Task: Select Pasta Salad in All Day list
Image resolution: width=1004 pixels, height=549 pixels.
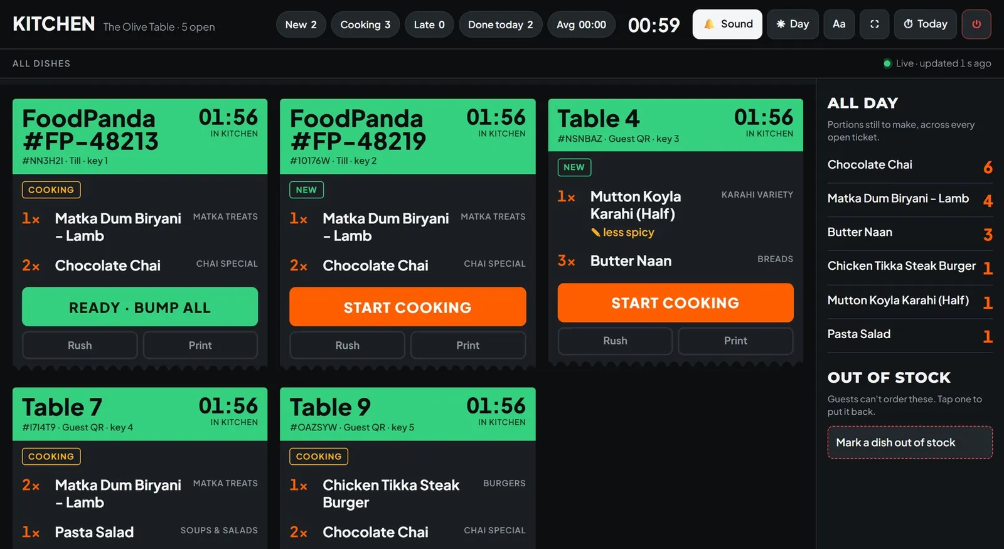Action: pyautogui.click(x=910, y=335)
